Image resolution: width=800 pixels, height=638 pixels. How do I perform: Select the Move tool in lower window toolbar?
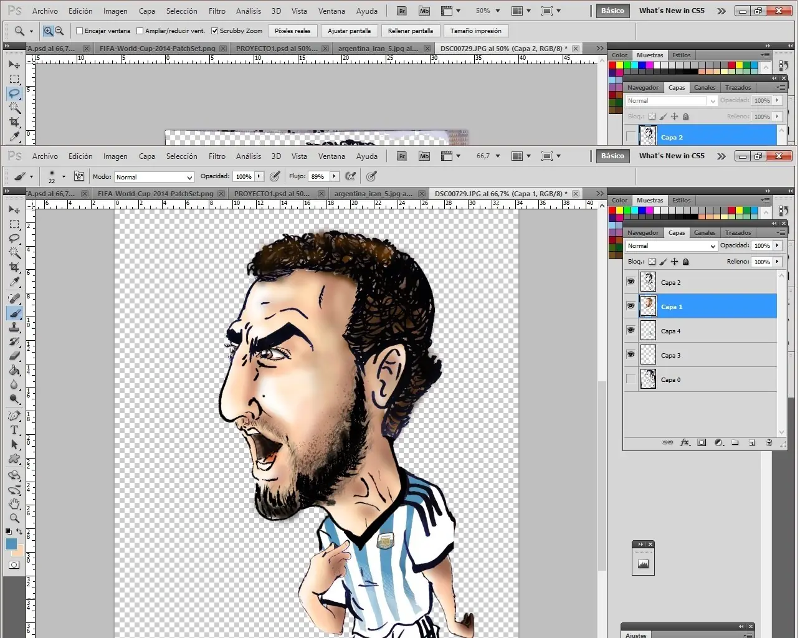[x=14, y=210]
